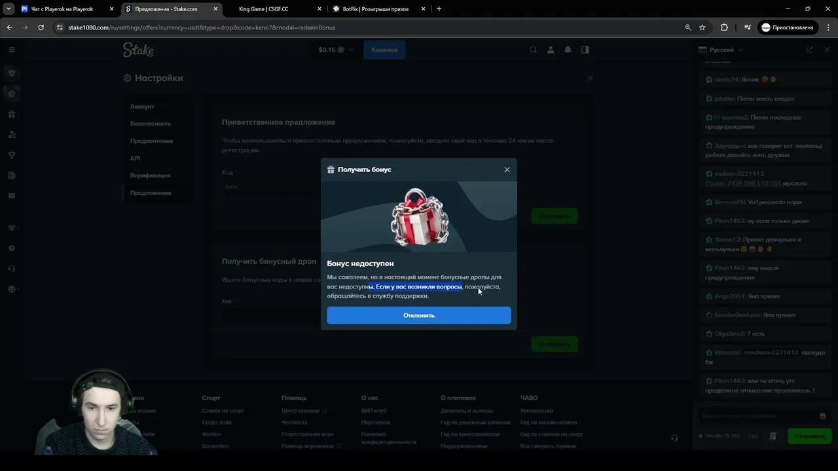Reload the page
The image size is (838, 471).
41,27
